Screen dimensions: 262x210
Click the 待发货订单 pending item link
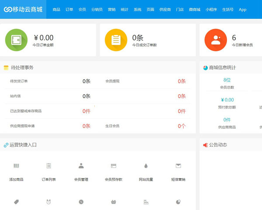coord(19,81)
